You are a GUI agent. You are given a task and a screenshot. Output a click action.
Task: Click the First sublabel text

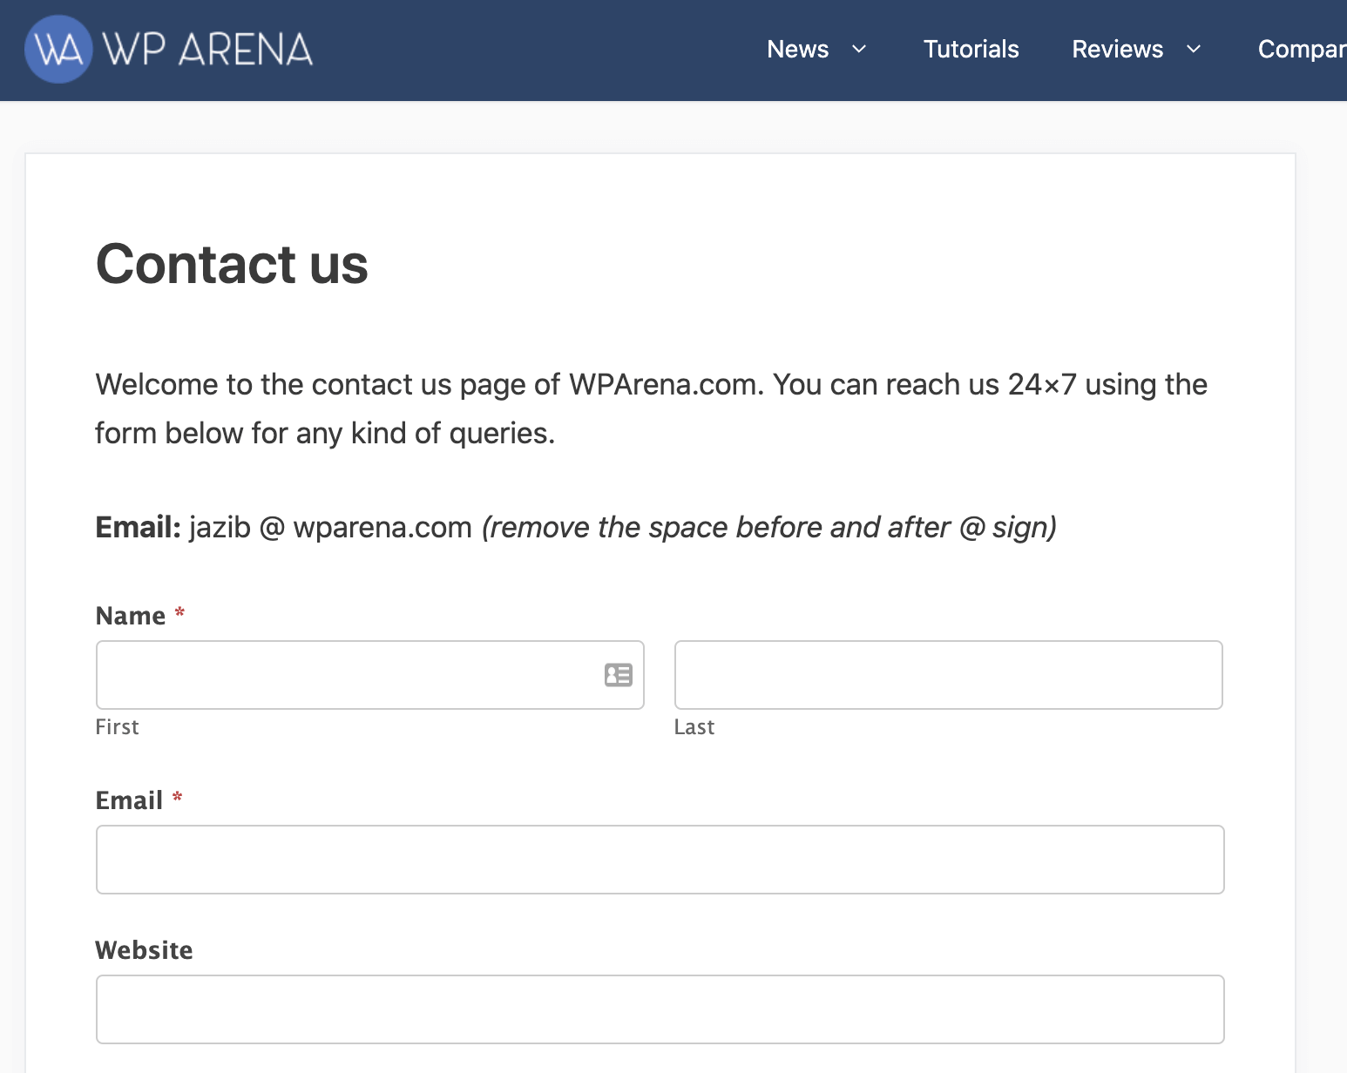click(117, 727)
